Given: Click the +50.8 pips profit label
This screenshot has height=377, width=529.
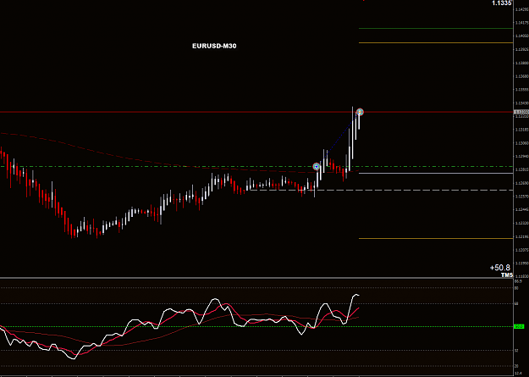Looking at the screenshot, I should (x=500, y=268).
